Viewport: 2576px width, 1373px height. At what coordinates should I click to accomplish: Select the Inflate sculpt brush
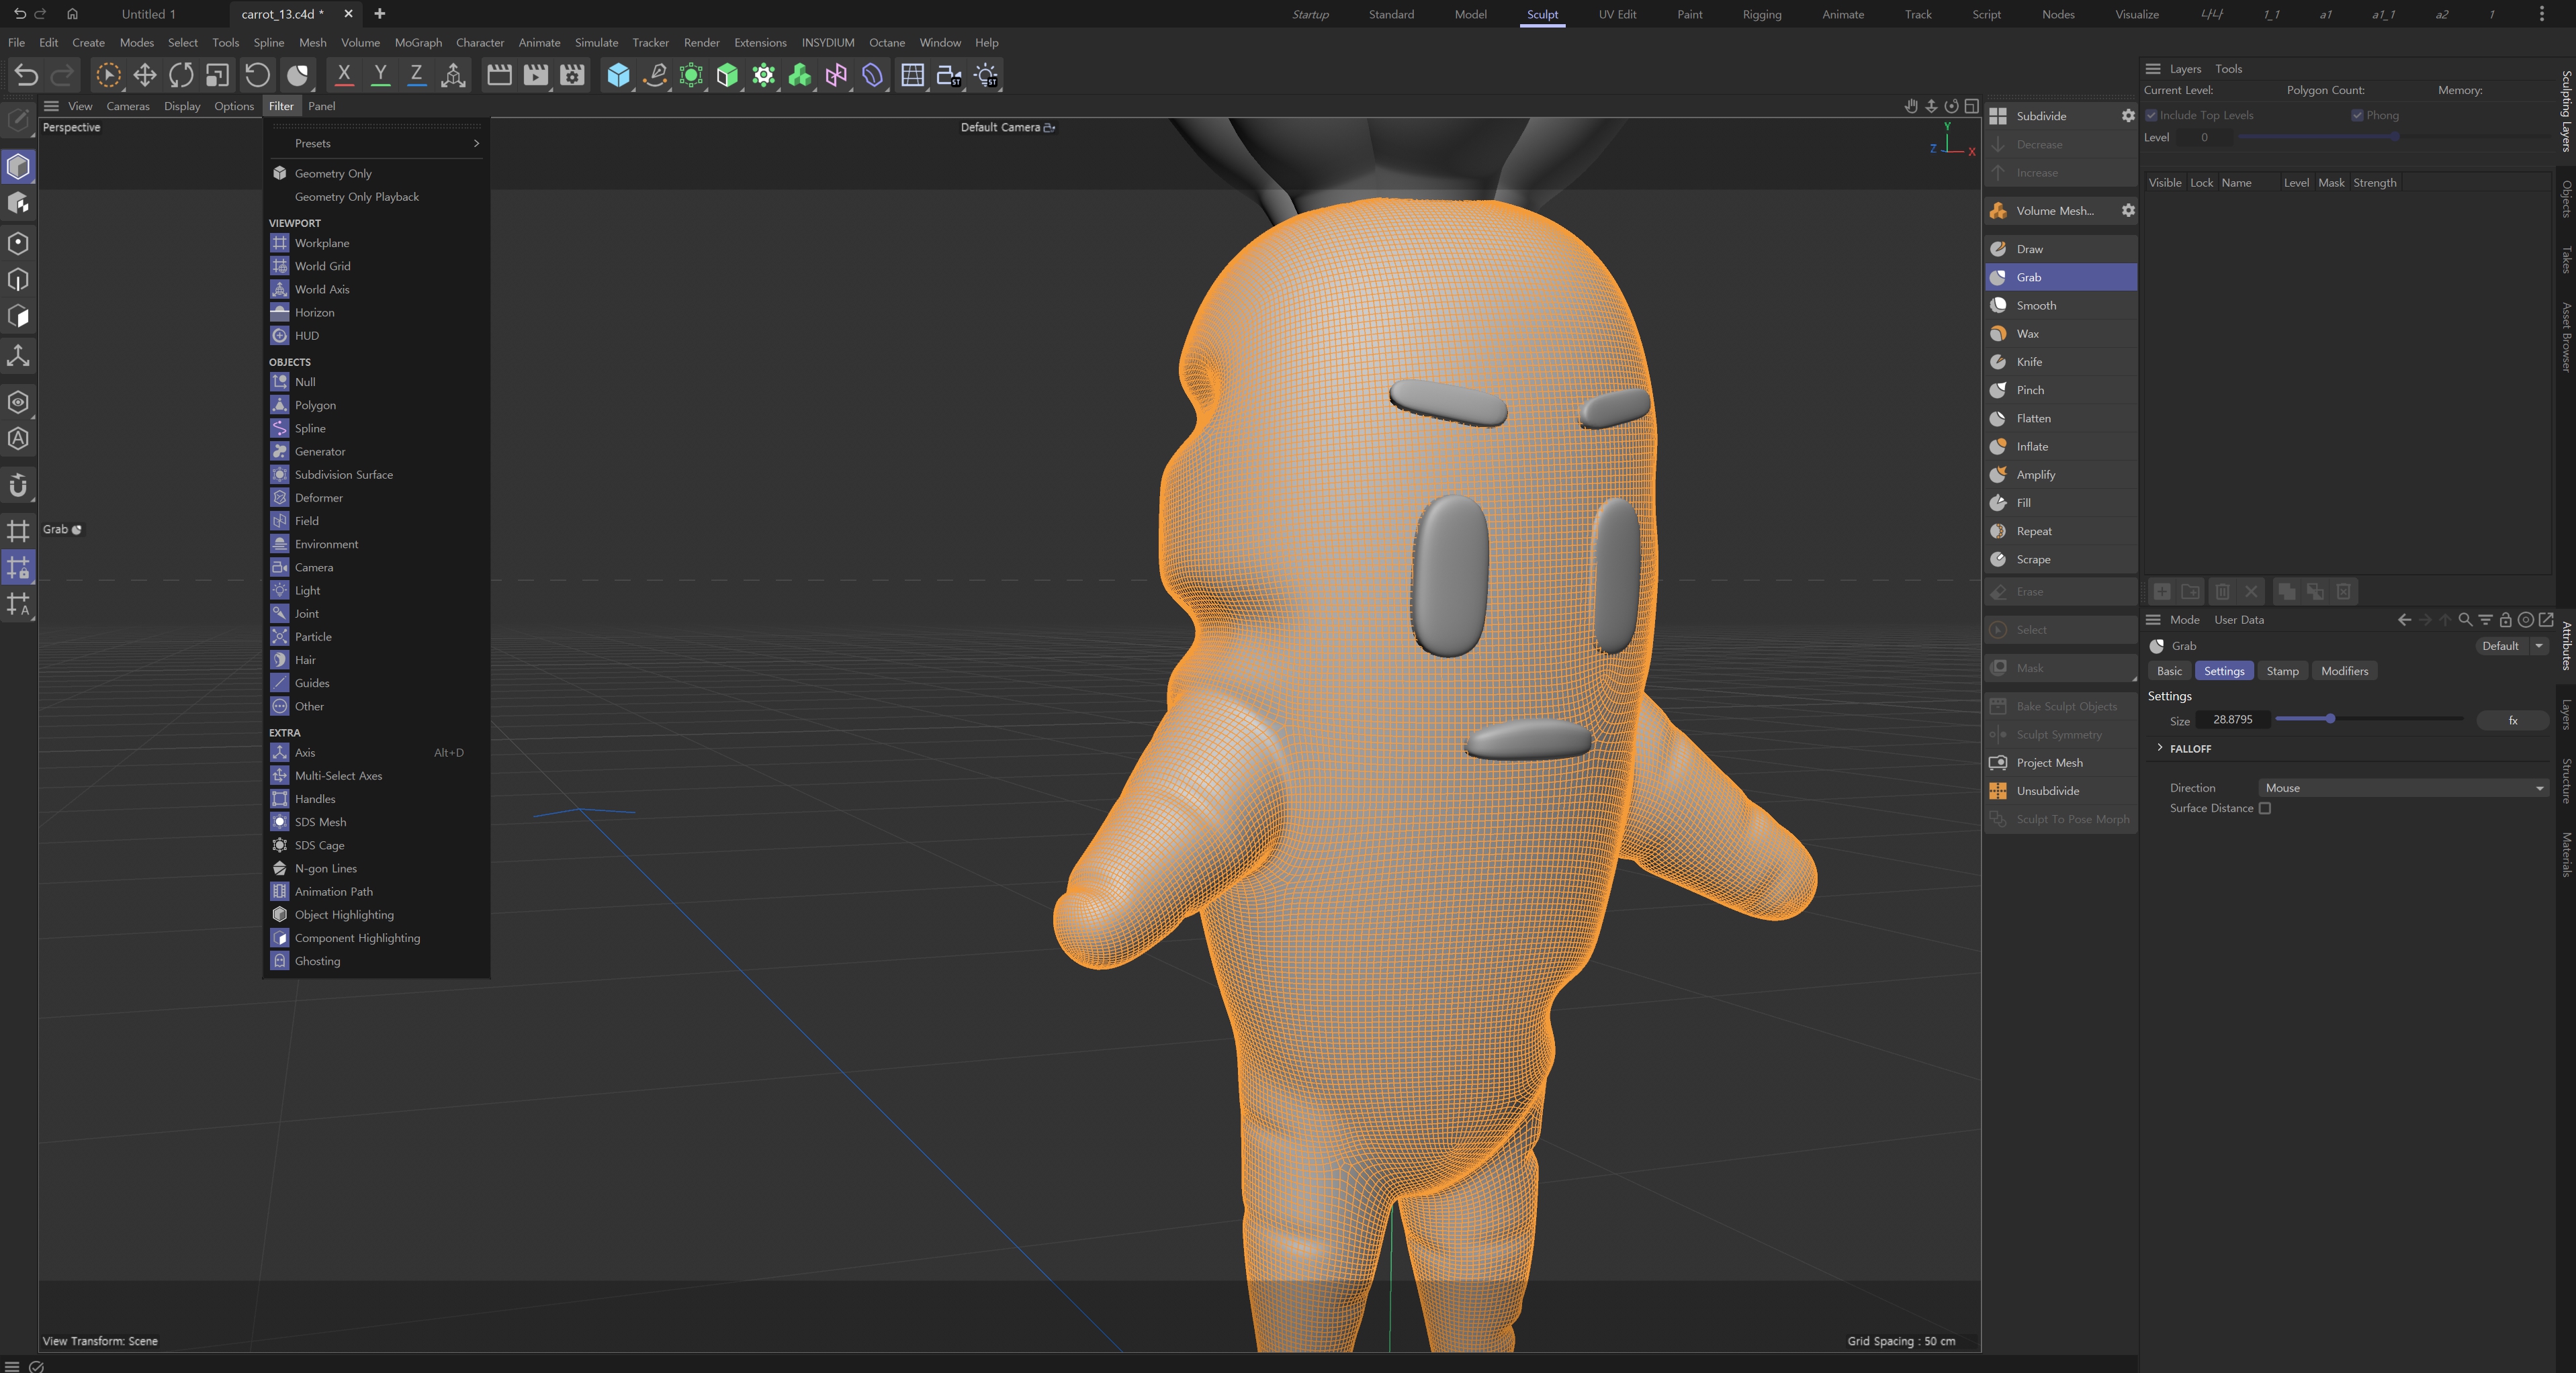pyautogui.click(x=2032, y=446)
